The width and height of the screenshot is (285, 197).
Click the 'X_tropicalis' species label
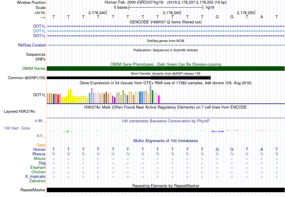pyautogui.click(x=35, y=177)
